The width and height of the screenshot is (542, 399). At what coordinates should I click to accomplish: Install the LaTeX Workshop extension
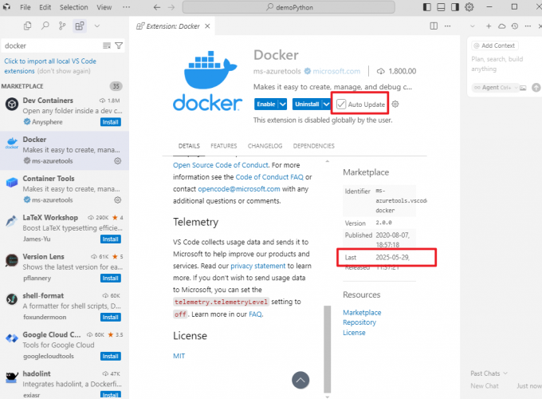(x=111, y=239)
